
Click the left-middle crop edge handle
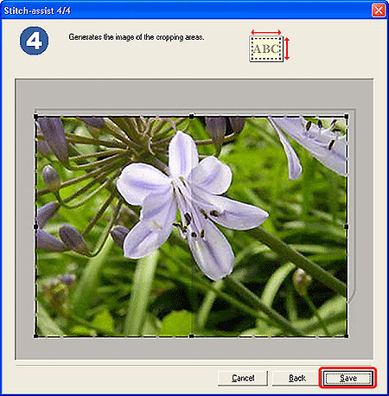tap(35, 227)
